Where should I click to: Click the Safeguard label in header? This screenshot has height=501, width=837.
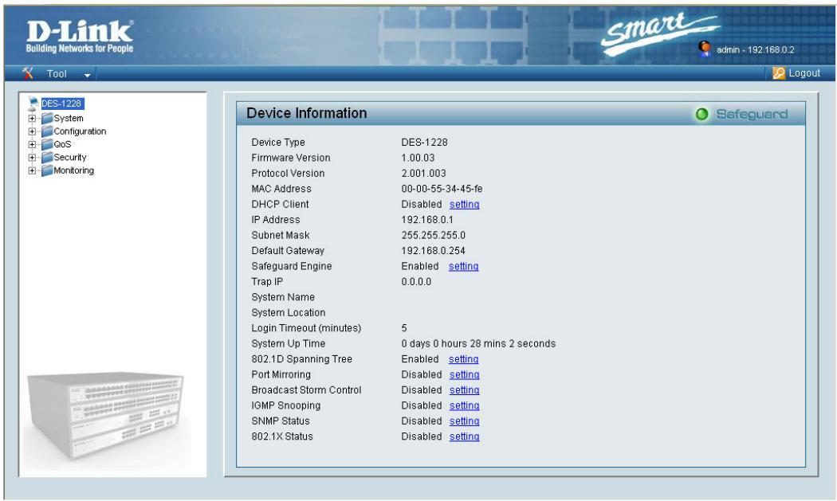tap(752, 114)
